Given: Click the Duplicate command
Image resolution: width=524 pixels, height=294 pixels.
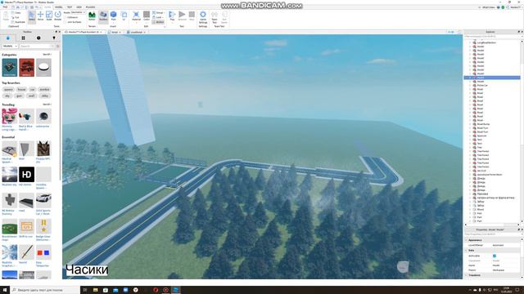Looking at the screenshot, I should (18, 22).
